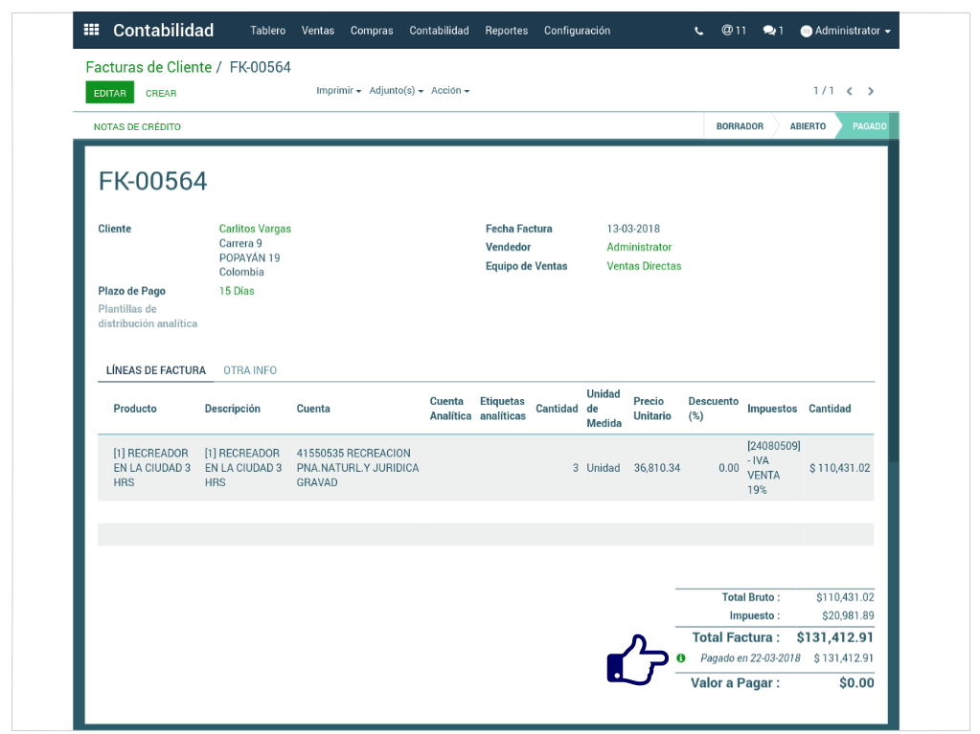Expand the Imprimir dropdown

(x=338, y=91)
